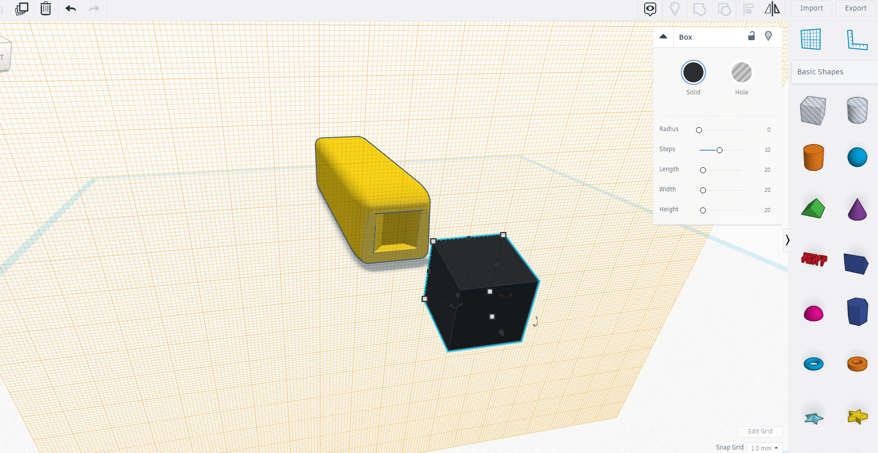Click the Width value 20
The width and height of the screenshot is (878, 453).
(767, 190)
